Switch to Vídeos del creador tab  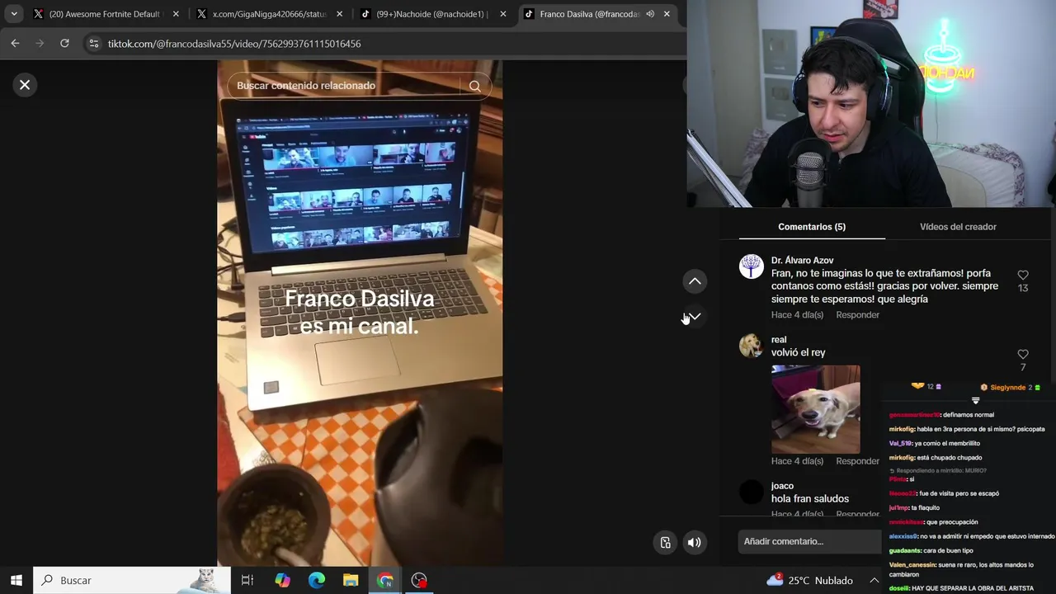tap(958, 227)
